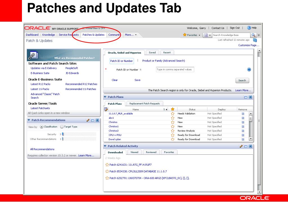The height and width of the screenshot is (216, 288).
Task: Star Patch 6202791 in the Downloaded list
Action: [x=107, y=178]
